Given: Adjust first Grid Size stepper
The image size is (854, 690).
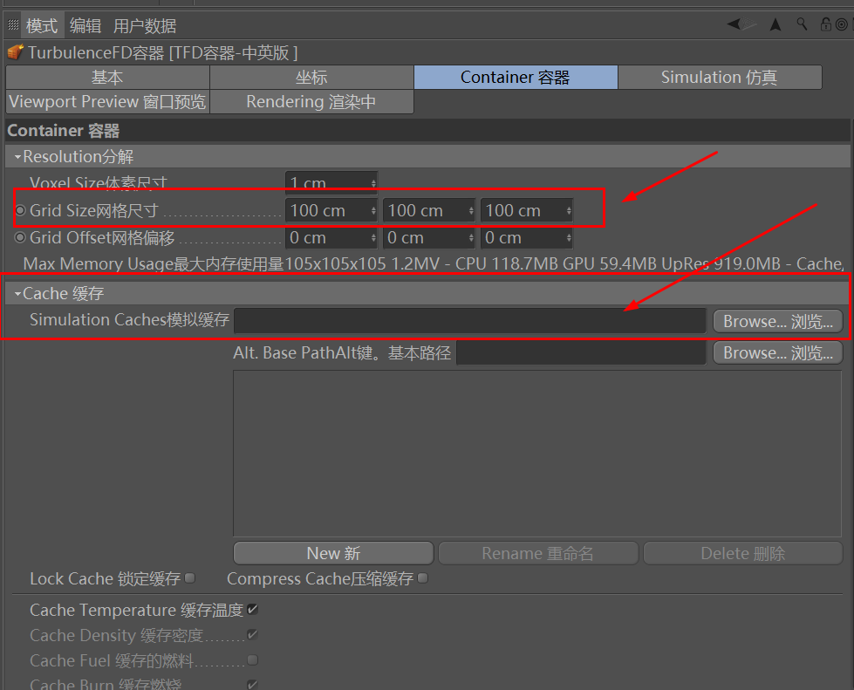Looking at the screenshot, I should [x=373, y=210].
